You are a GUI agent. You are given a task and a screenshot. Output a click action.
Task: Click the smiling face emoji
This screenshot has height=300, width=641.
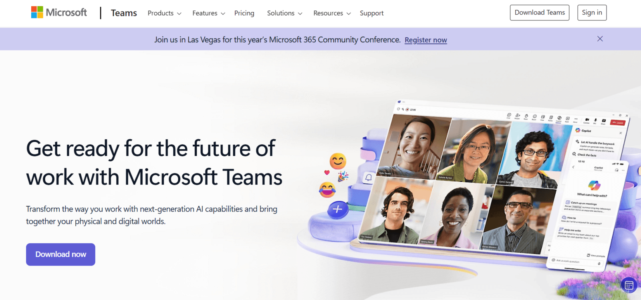point(338,161)
